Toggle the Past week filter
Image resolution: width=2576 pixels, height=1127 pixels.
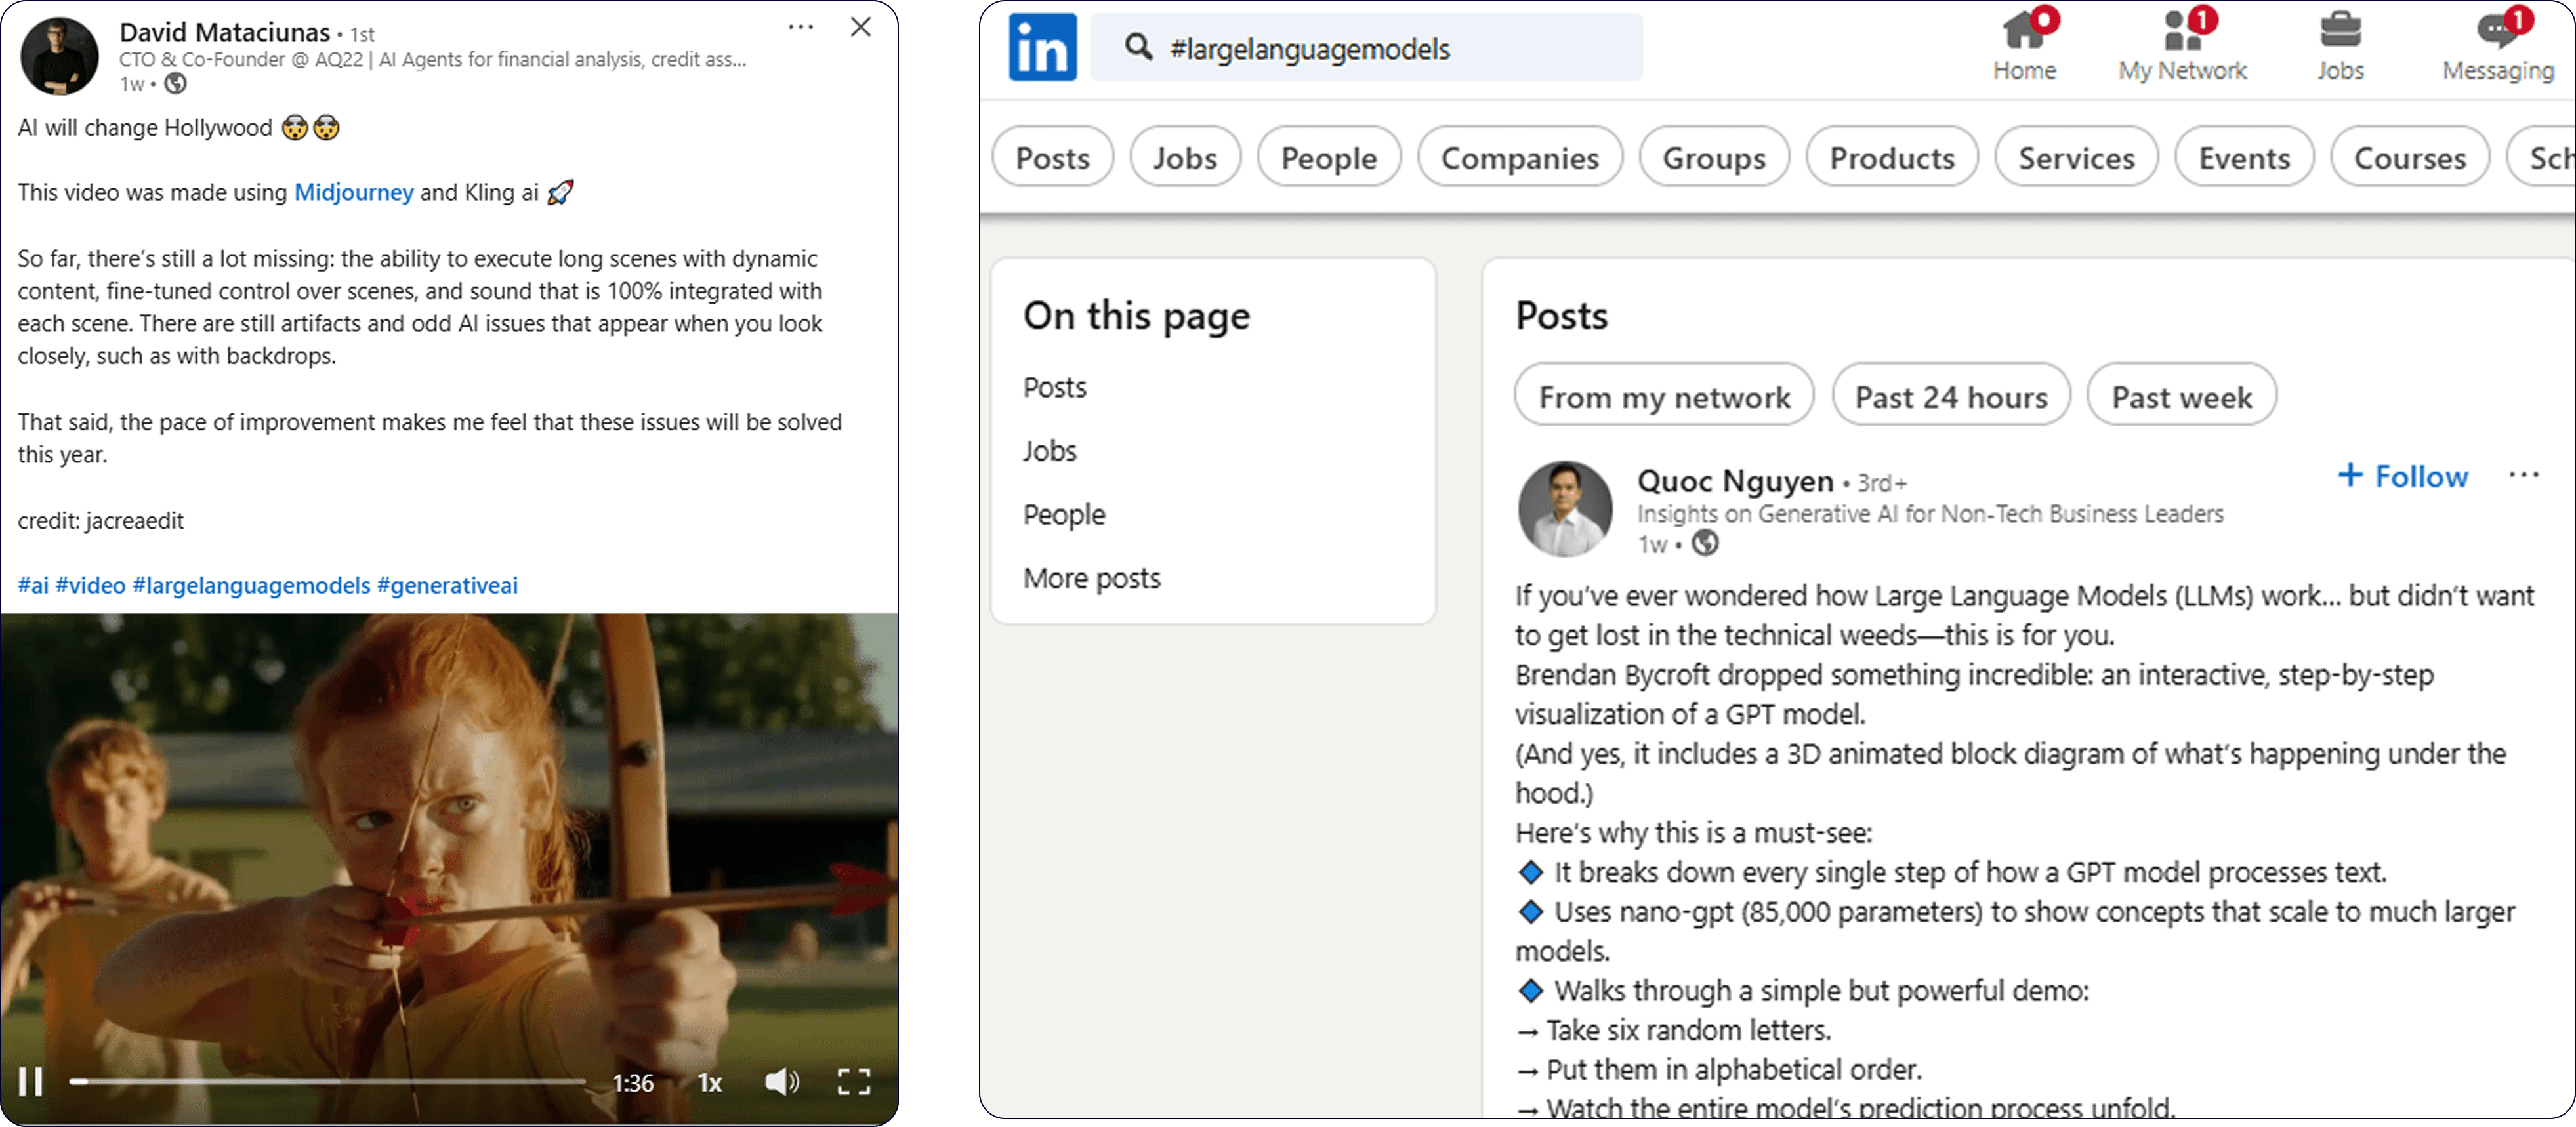(x=2182, y=396)
